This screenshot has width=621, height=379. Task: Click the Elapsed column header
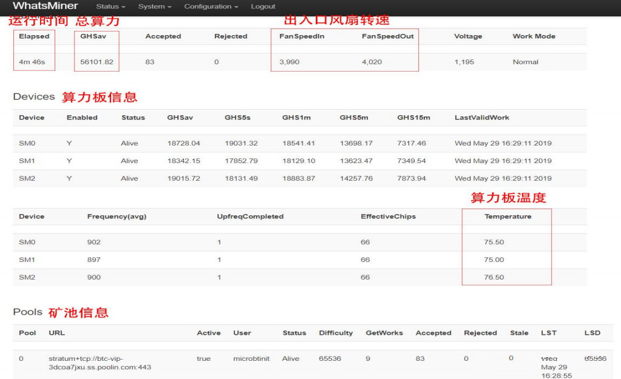tap(34, 36)
